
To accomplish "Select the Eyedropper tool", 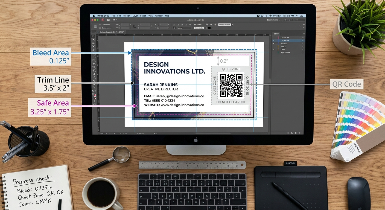I will (94, 77).
